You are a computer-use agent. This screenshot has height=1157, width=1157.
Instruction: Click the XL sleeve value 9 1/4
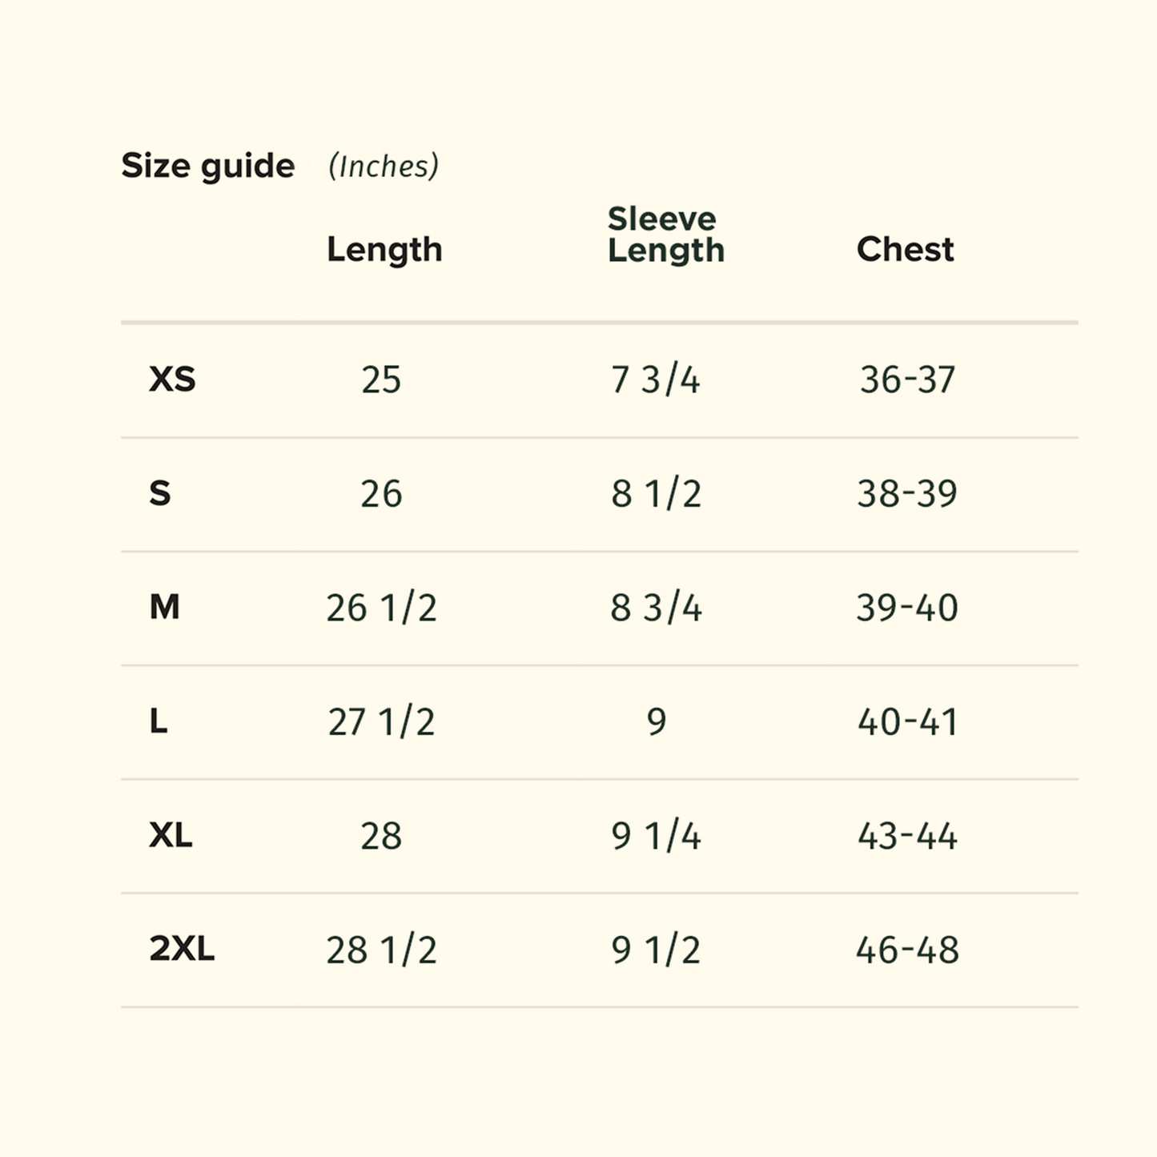656,836
